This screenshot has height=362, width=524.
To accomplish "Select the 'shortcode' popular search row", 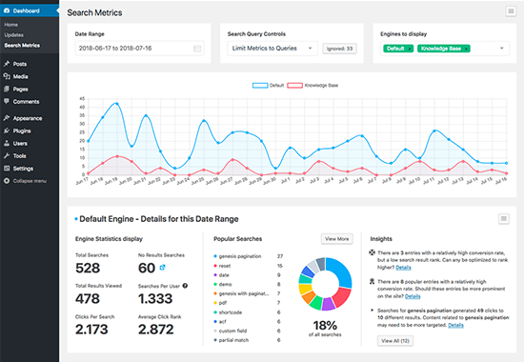I will click(x=248, y=312).
